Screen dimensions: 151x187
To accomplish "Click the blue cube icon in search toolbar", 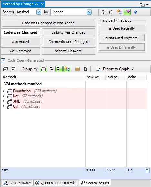I will point(136,12).
